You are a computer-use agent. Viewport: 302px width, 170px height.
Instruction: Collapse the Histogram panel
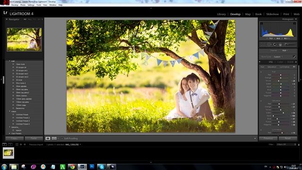(x=296, y=19)
